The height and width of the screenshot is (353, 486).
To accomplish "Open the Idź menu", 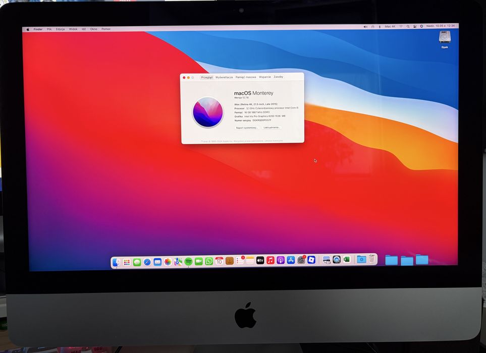I will (84, 29).
